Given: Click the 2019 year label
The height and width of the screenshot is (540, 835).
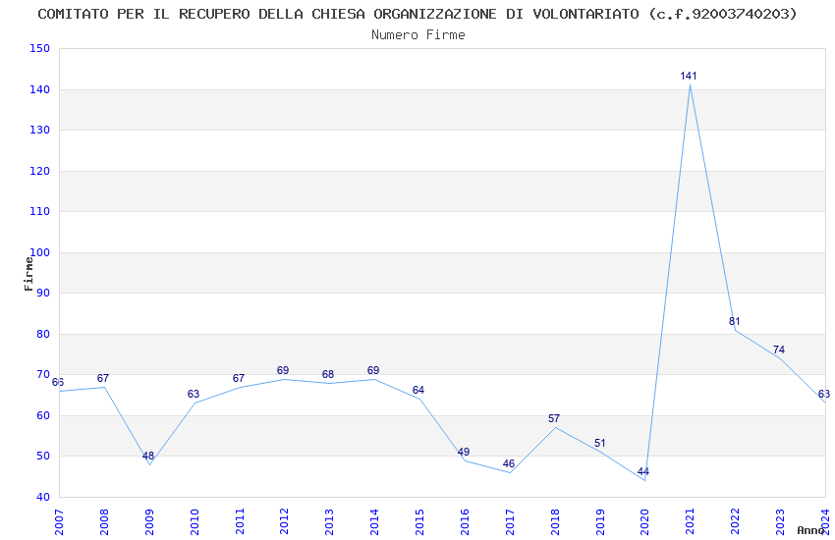Looking at the screenshot, I should [x=599, y=522].
